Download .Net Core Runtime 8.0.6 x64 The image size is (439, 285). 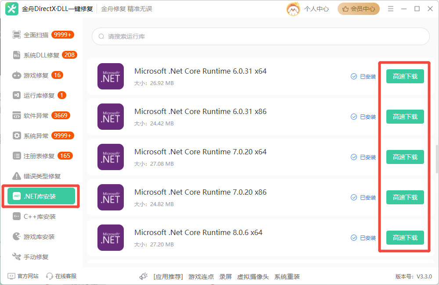[x=405, y=238]
